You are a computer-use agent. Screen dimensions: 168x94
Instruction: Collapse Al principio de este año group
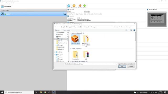[71, 61]
